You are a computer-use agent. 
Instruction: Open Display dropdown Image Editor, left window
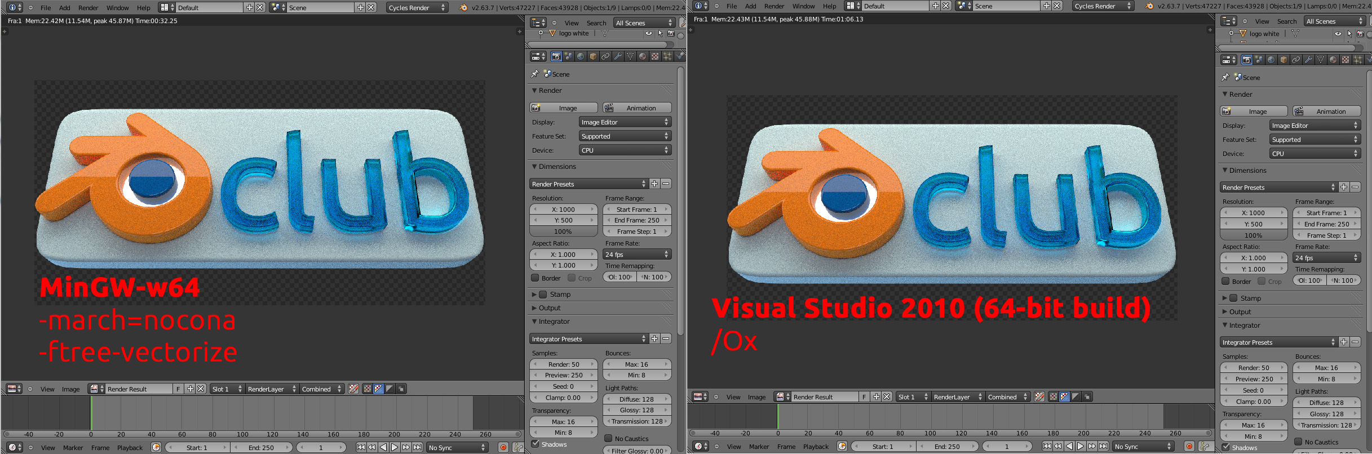[x=625, y=122]
